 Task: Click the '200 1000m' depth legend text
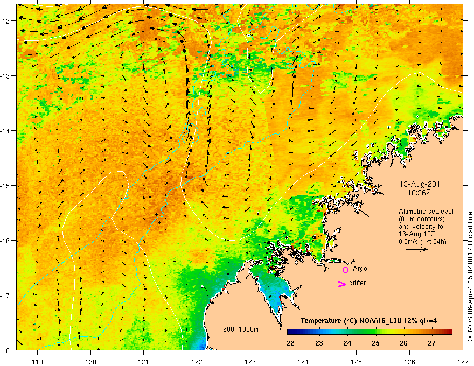pyautogui.click(x=241, y=329)
